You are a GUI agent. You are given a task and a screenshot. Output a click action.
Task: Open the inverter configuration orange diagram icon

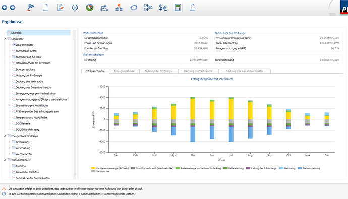tap(119, 8)
